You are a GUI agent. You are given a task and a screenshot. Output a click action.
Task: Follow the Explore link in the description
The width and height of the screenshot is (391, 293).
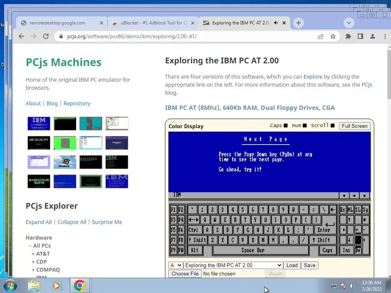pyautogui.click(x=313, y=77)
